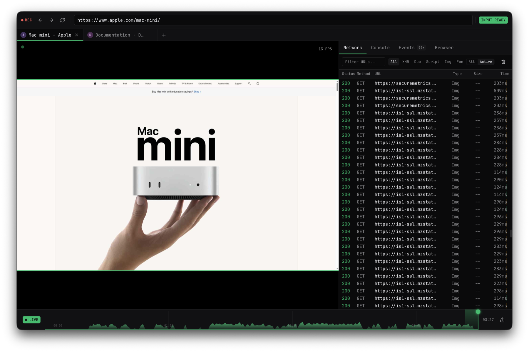
Task: Open the shopping bag on the Apple page
Action: click(258, 83)
